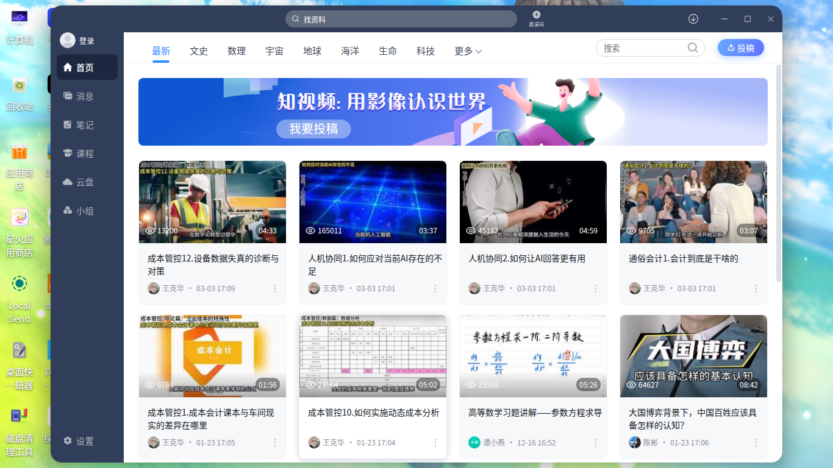Open more options for 通俗会计1 video
The height and width of the screenshot is (468, 833).
tap(756, 288)
